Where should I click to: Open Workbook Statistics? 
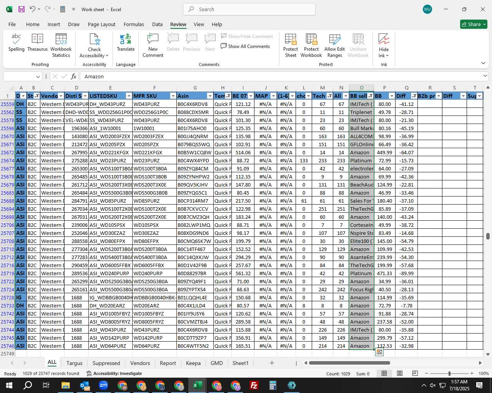61,45
